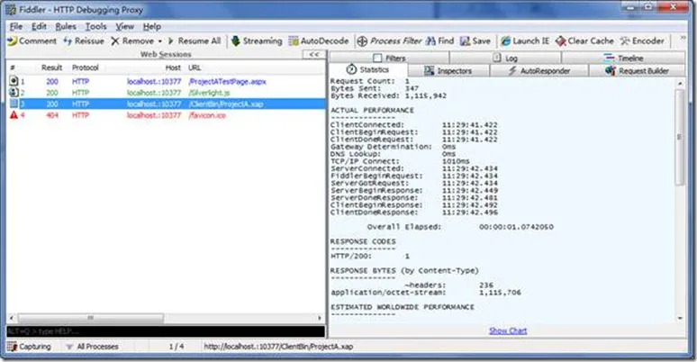Open the Tools menu
Image resolution: width=697 pixels, height=362 pixels.
(96, 27)
